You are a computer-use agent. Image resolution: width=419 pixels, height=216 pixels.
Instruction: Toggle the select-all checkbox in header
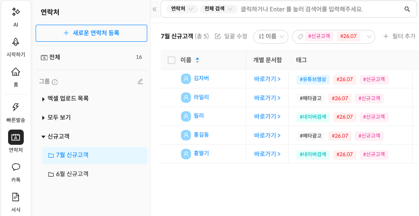(171, 60)
